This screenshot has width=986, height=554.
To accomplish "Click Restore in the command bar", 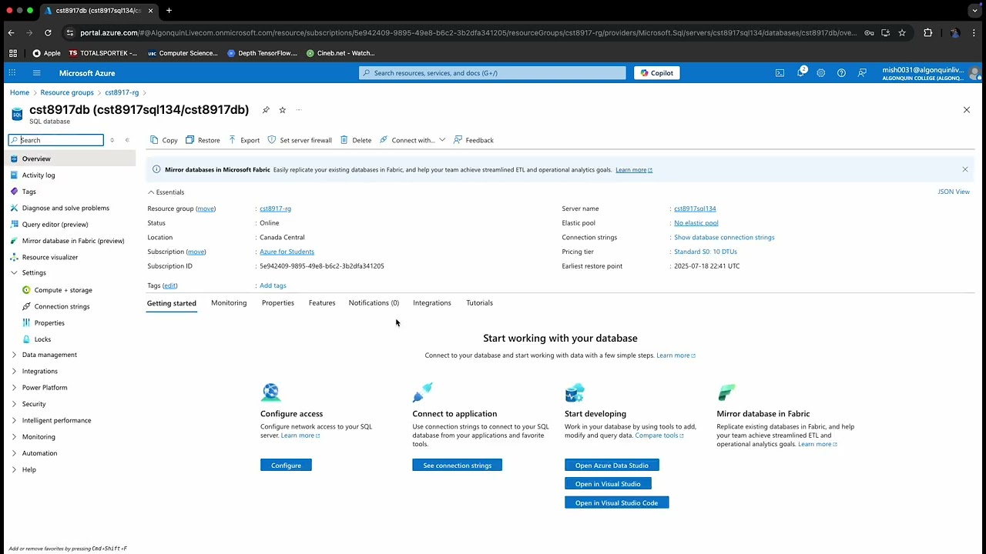I will click(x=203, y=140).
